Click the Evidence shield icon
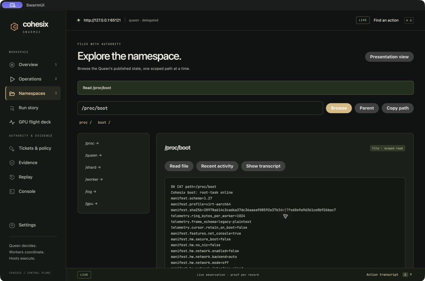Screen dimensions: 425x281 point(12,163)
